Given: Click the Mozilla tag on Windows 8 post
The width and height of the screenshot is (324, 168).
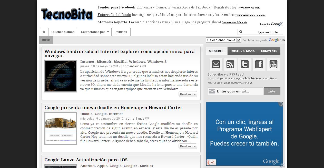Looking at the screenshot, I should [120, 61].
